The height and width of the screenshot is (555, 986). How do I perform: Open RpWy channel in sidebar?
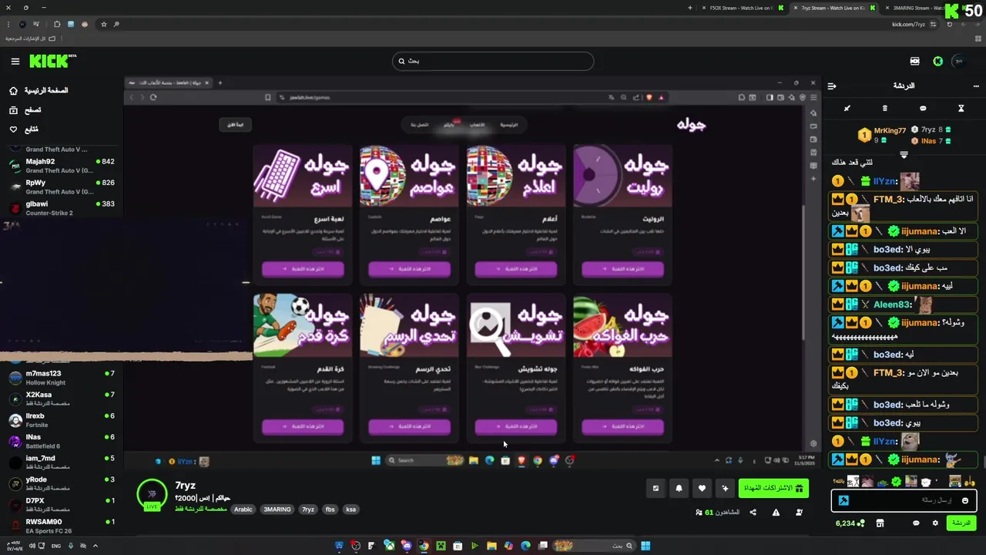[x=61, y=187]
